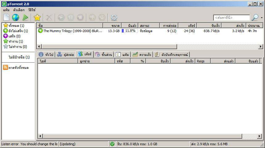Sort peers by % column
The image size is (265, 148).
pos(138,61)
